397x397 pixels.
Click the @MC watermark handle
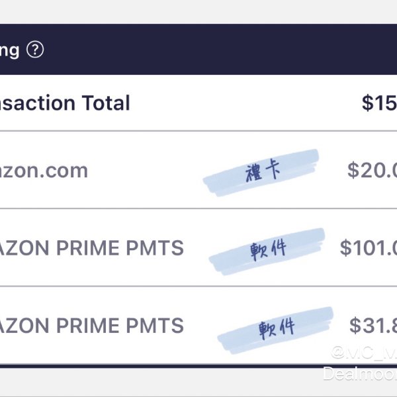click(x=364, y=352)
